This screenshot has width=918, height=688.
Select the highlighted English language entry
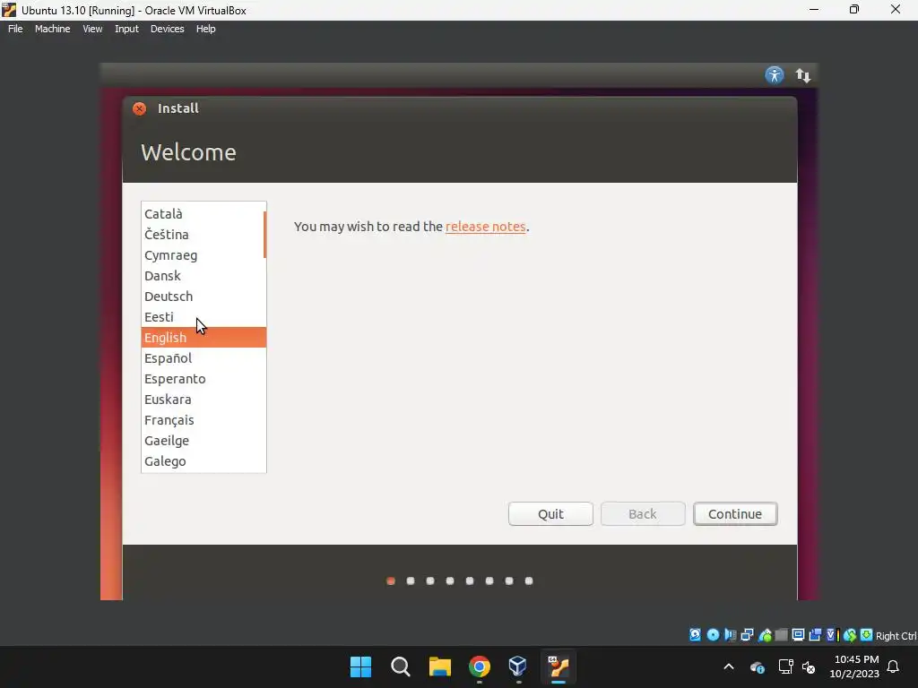point(204,337)
